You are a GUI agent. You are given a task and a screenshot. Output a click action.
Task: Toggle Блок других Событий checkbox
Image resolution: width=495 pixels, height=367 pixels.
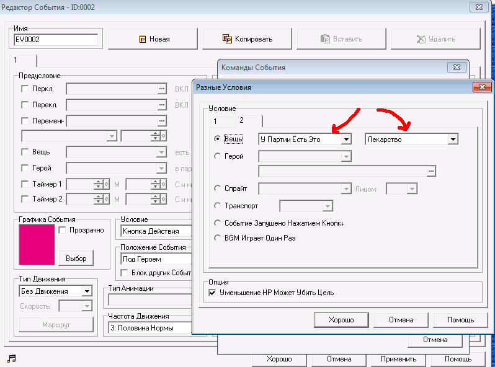point(125,272)
